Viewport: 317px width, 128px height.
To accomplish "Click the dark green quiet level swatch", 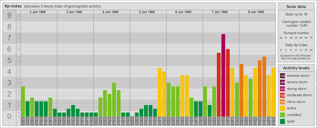I will [x=282, y=121].
